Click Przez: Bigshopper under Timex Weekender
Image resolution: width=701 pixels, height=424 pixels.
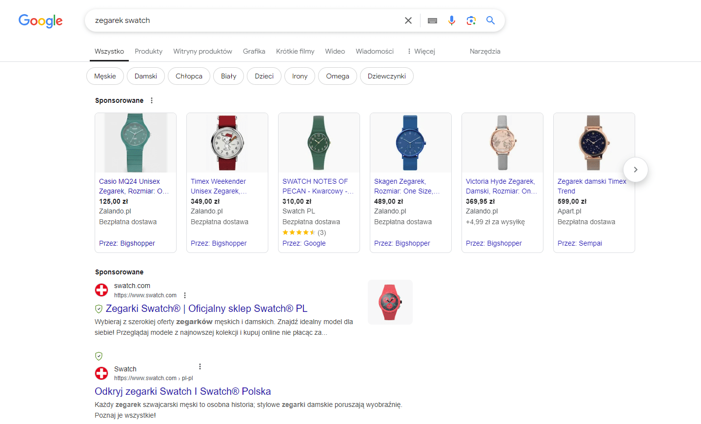[219, 243]
